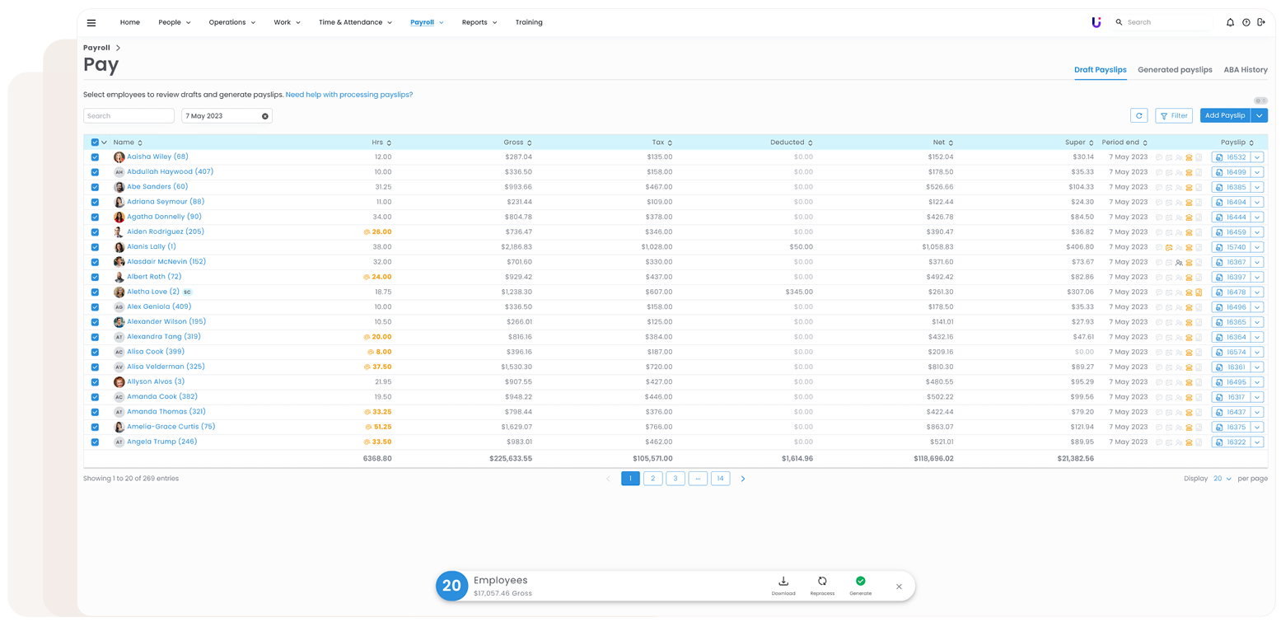Open dropdown next to payslip 15740

(x=1257, y=247)
